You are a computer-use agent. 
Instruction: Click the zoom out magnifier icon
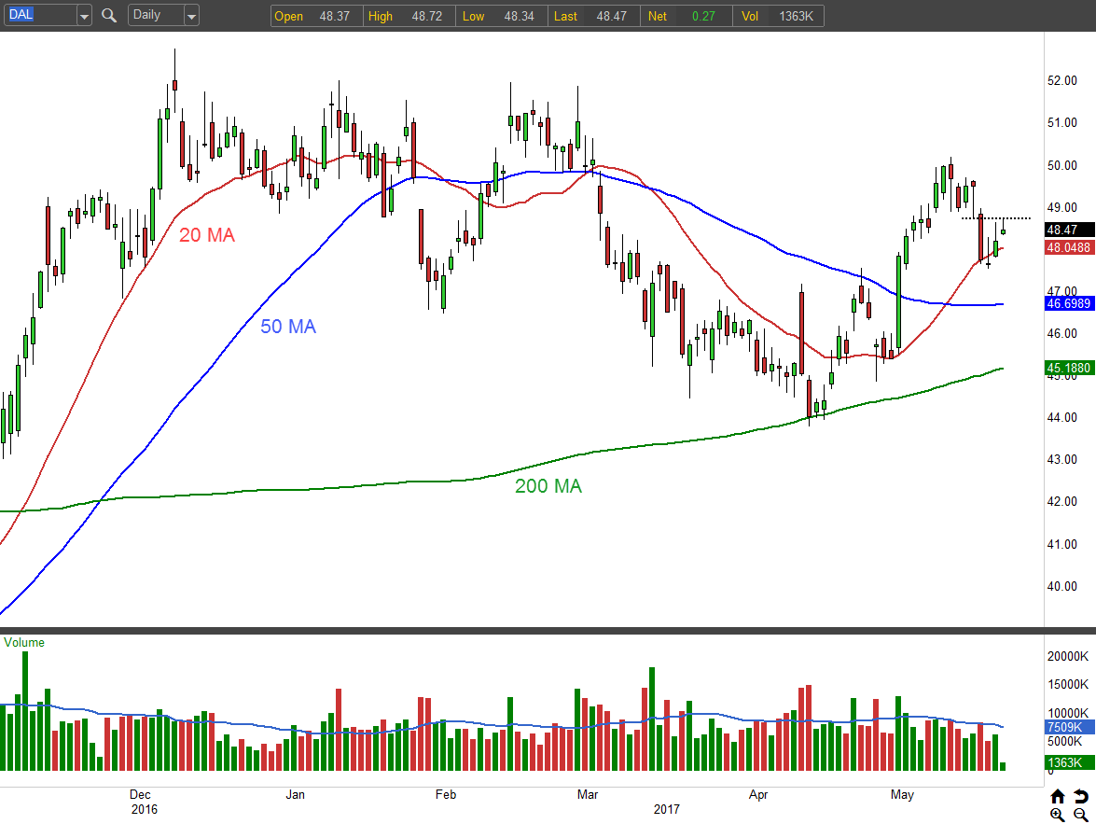tap(1081, 815)
